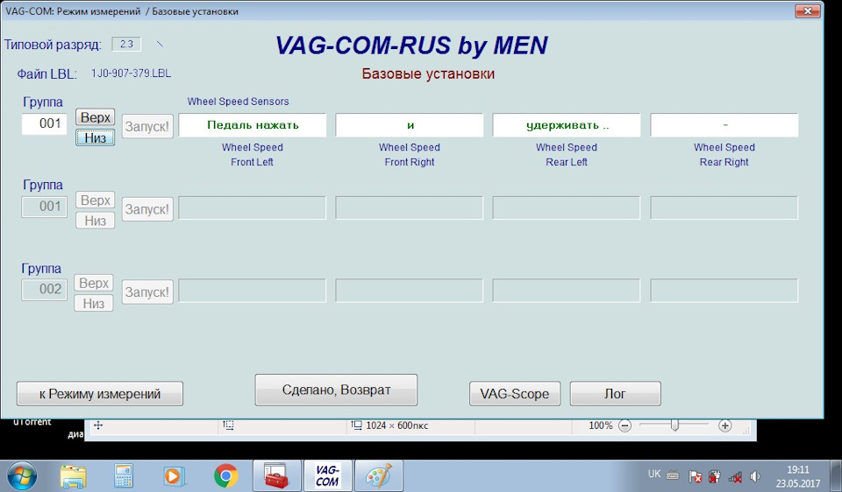The width and height of the screenshot is (842, 492).
Task: Click the 'Wheel Speed Sensors' group label
Action: click(x=238, y=102)
